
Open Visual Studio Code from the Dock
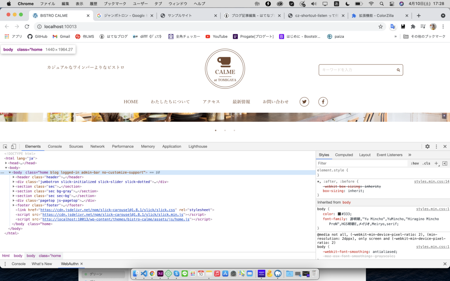click(x=144, y=274)
